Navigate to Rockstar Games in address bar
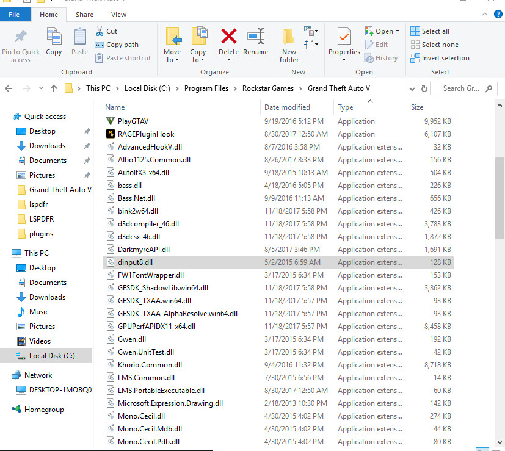505x451 pixels. [x=268, y=88]
